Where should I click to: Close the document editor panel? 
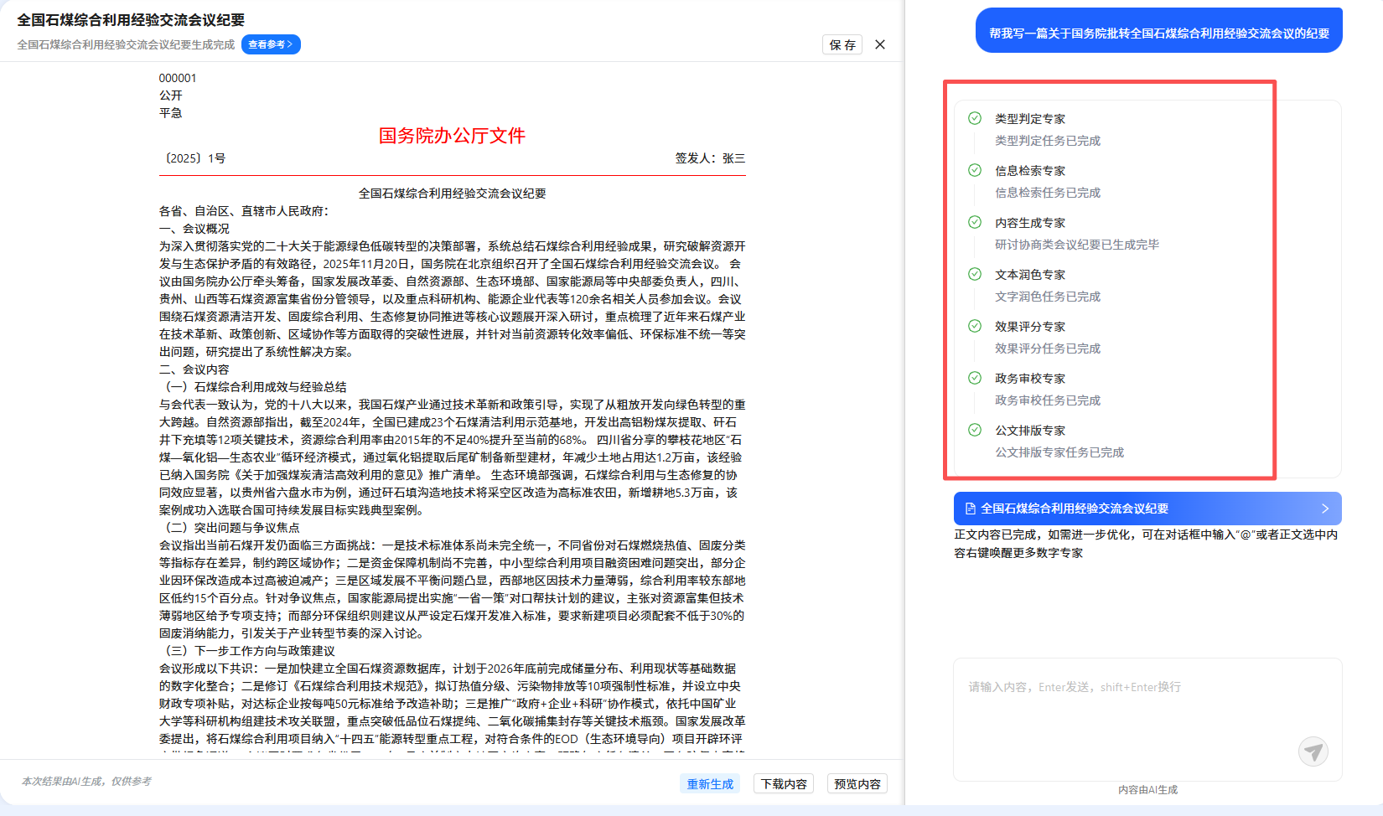point(880,44)
